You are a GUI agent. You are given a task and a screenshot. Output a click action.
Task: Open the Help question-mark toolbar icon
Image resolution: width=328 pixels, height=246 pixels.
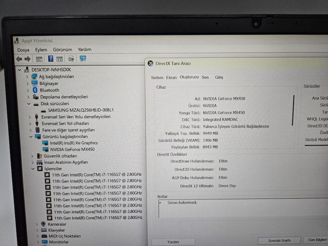click(51, 59)
